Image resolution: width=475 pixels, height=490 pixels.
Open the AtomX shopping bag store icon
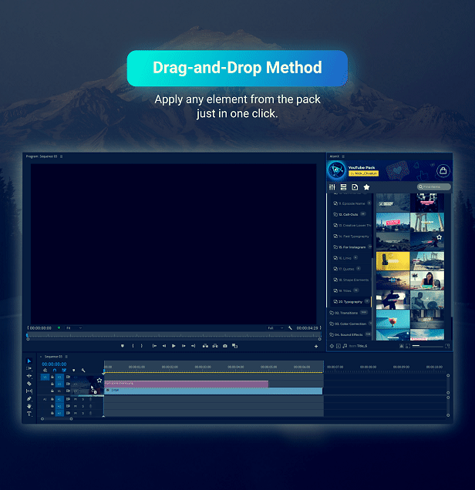pos(443,170)
